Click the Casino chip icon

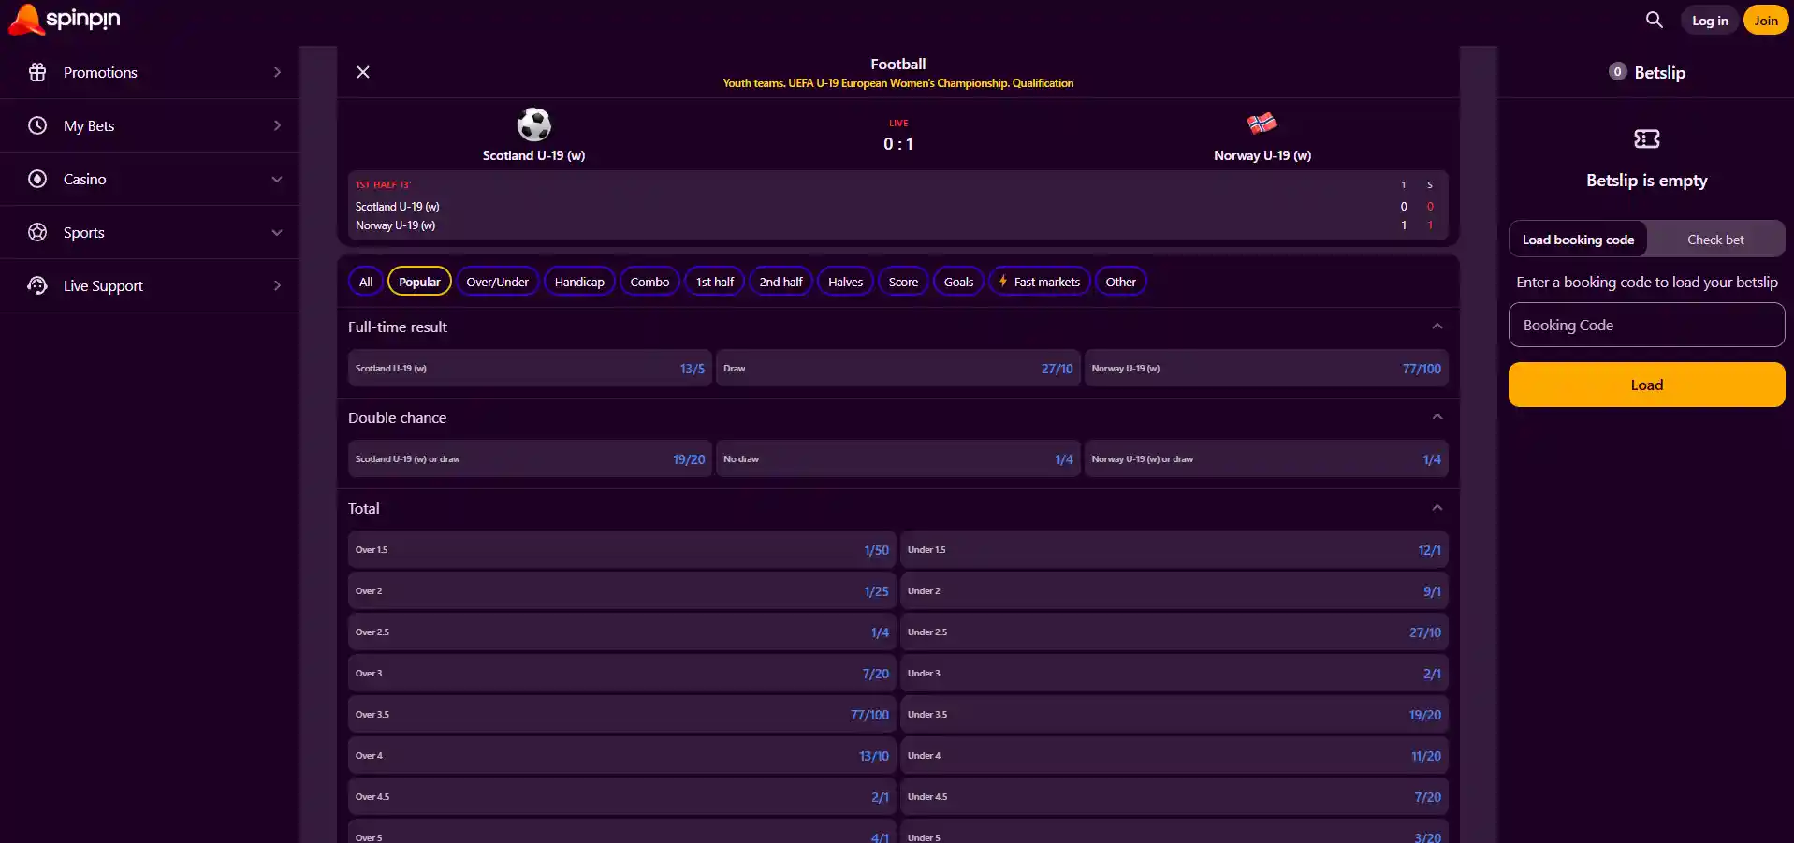[x=37, y=179]
